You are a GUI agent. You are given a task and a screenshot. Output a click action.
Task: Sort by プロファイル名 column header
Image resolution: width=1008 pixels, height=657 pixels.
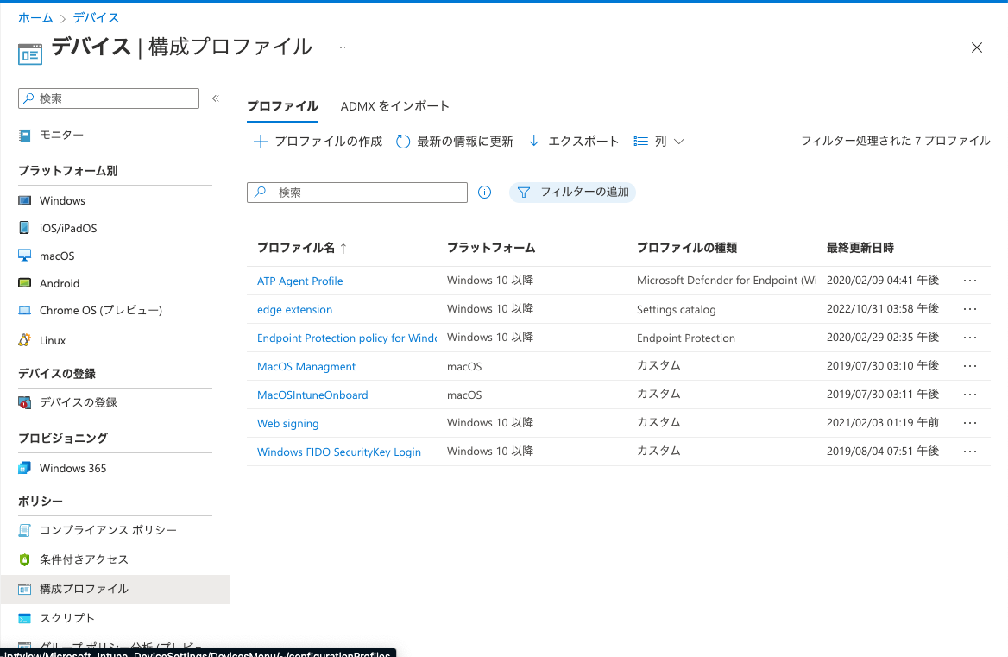click(301, 248)
